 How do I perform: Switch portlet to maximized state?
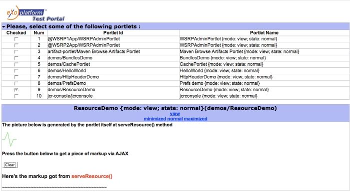click(x=195, y=119)
